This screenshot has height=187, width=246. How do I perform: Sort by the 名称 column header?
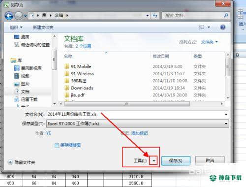tap(68, 56)
